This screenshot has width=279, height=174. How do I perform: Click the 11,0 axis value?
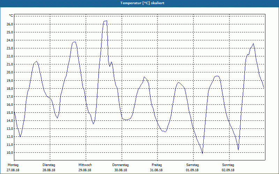pyautogui.click(x=10, y=144)
